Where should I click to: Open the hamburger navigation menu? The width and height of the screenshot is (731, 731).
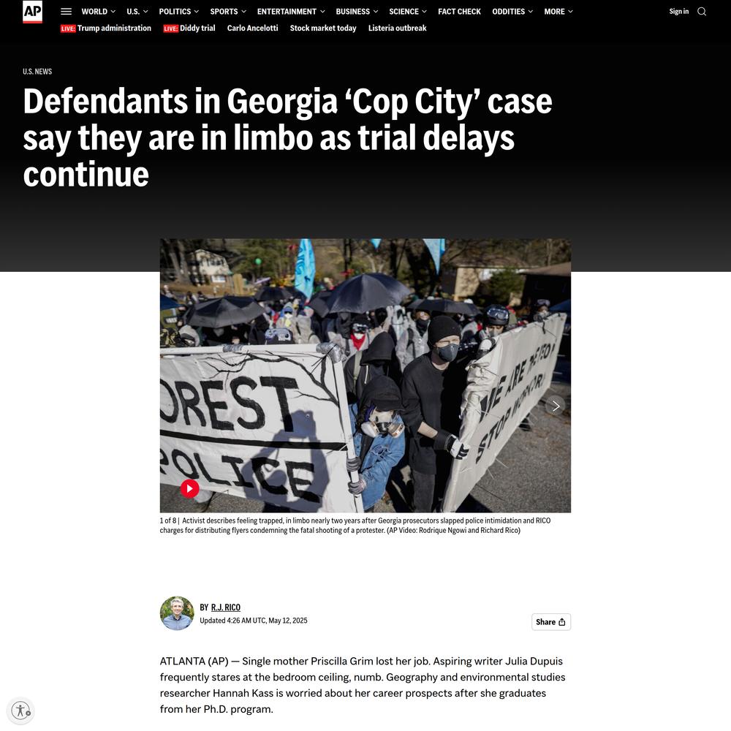point(67,11)
